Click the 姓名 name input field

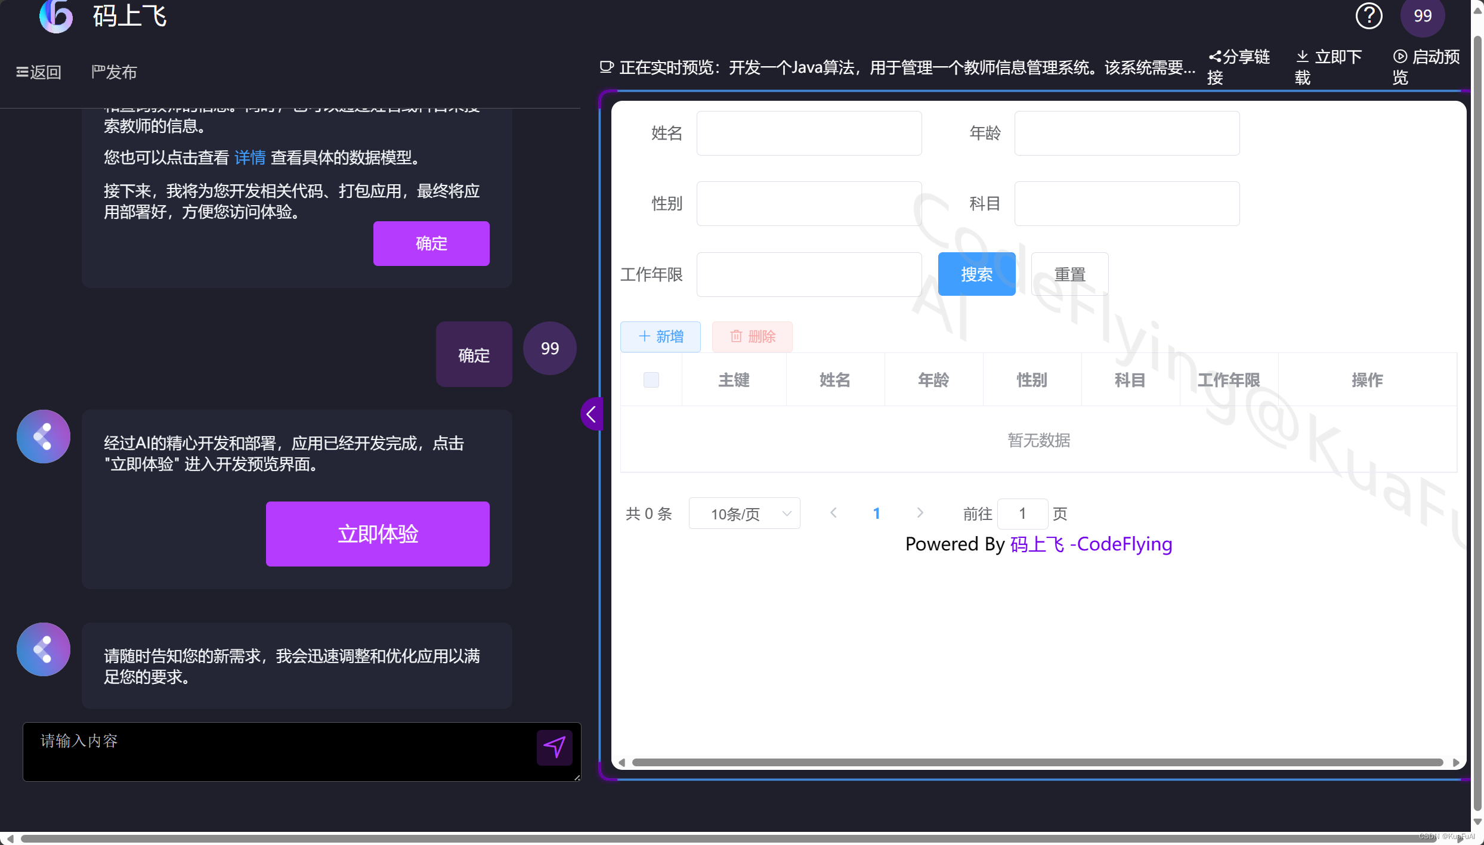[x=808, y=133]
